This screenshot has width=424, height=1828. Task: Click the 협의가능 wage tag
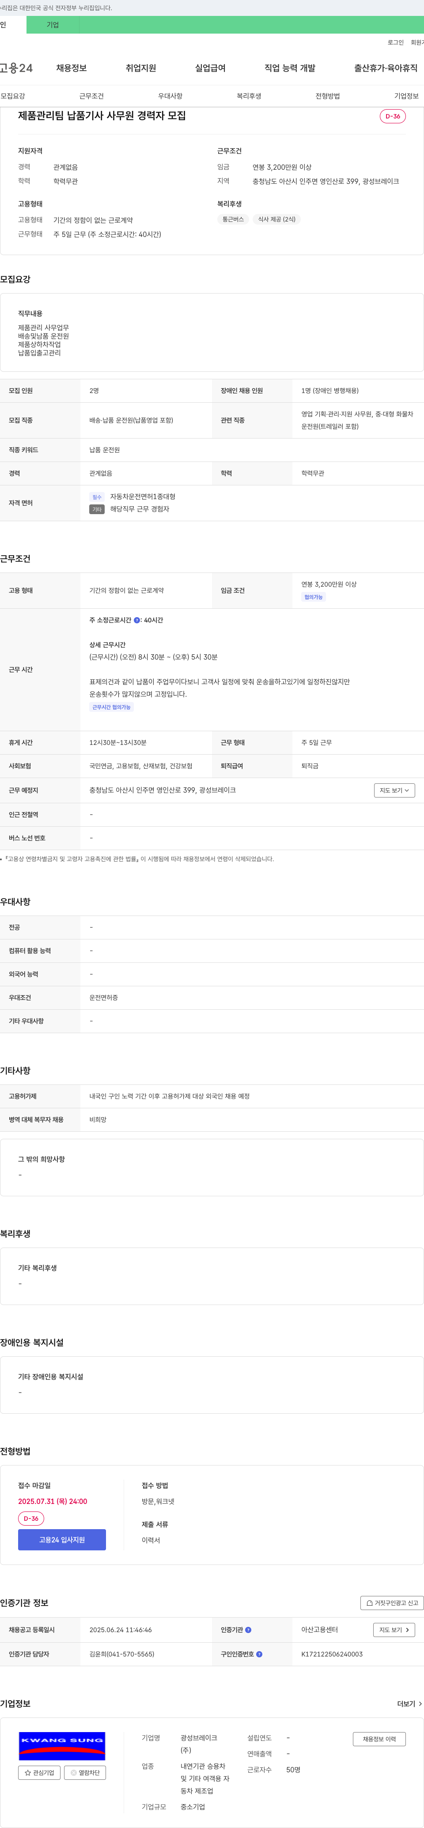coord(314,598)
